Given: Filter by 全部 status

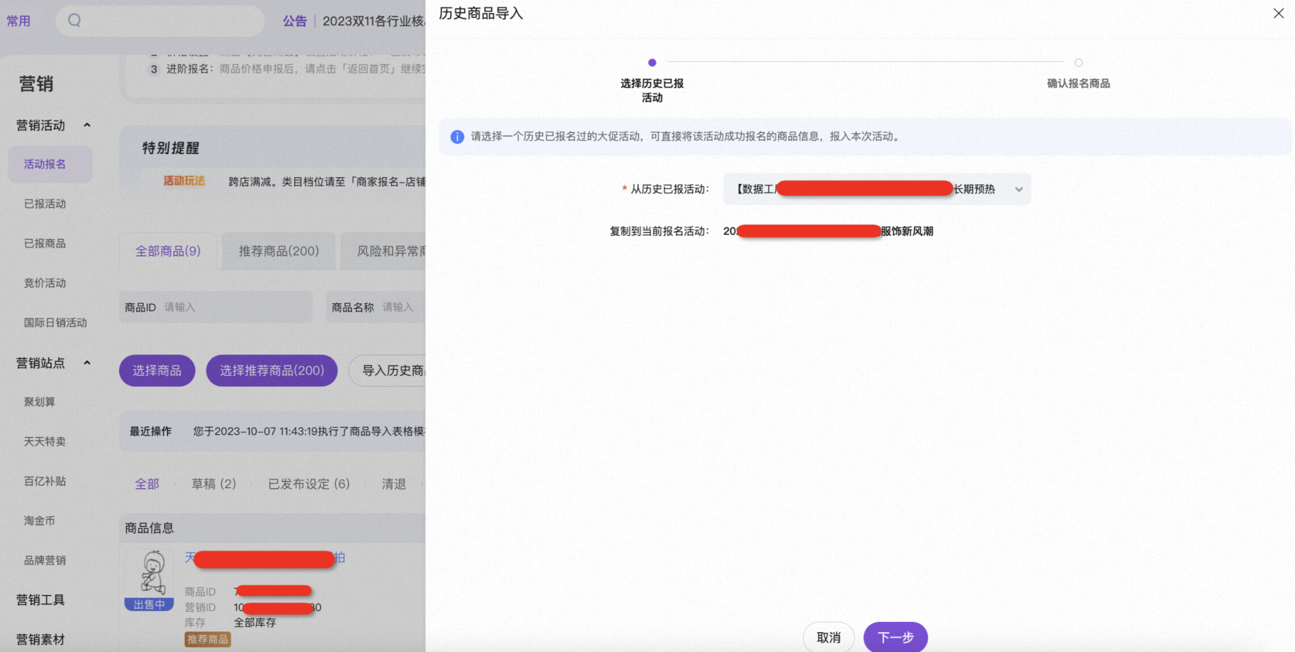Looking at the screenshot, I should pyautogui.click(x=147, y=484).
